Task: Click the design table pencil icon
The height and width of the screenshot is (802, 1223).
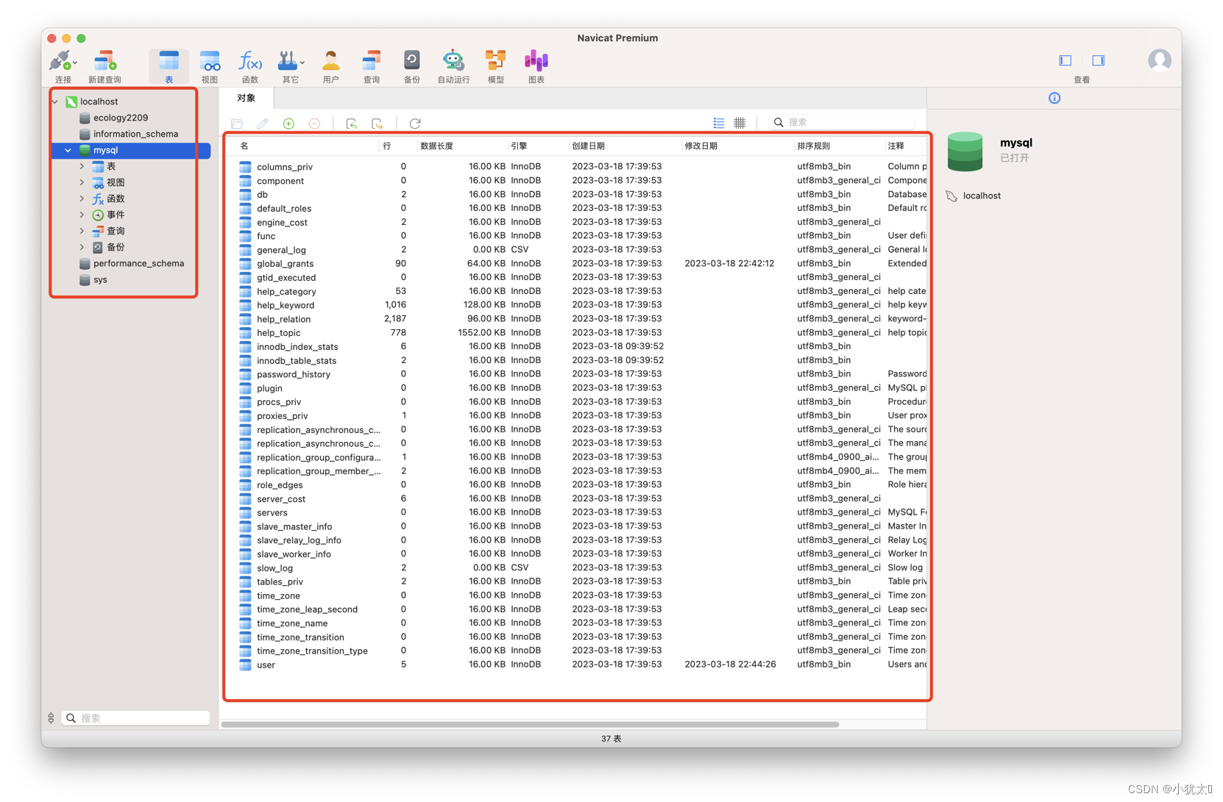Action: (262, 123)
